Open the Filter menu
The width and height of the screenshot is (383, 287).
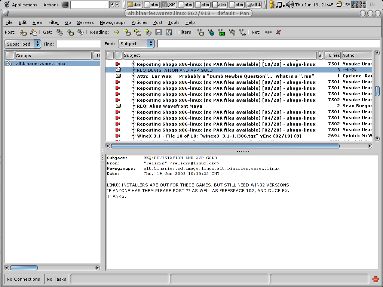(x=54, y=22)
